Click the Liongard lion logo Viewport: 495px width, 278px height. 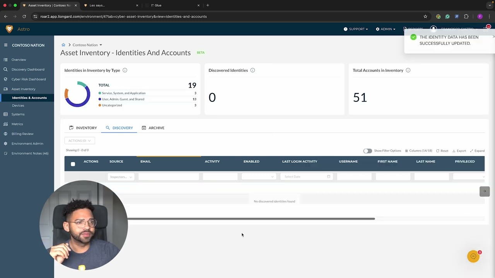9,29
